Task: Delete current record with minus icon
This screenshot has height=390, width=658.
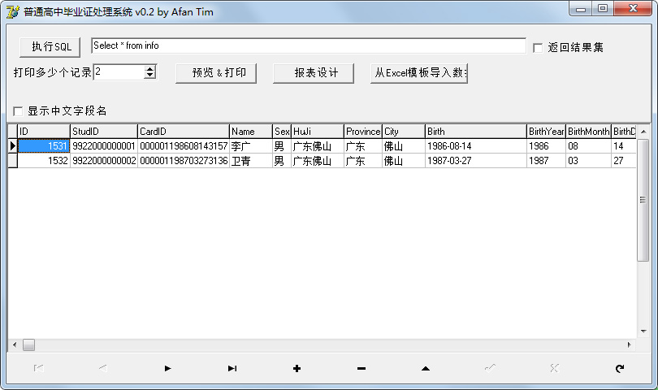Action: click(361, 368)
